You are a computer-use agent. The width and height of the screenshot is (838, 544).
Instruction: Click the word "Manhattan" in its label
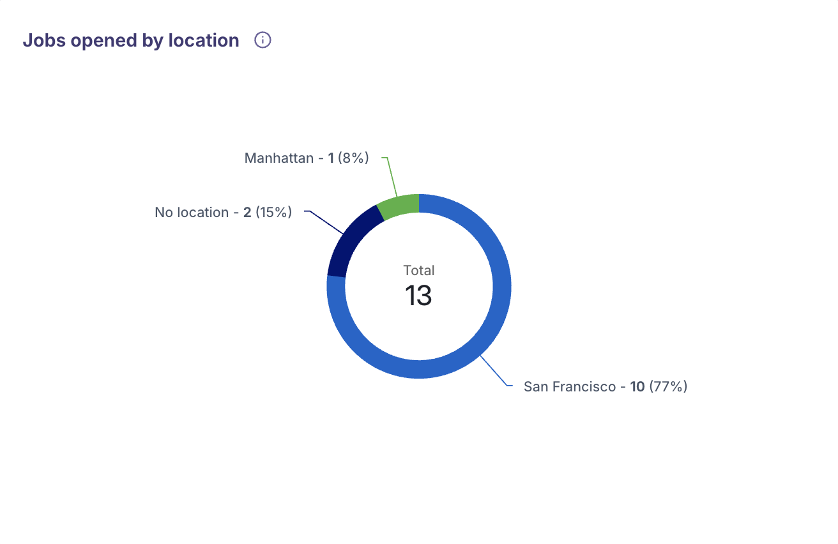(278, 158)
